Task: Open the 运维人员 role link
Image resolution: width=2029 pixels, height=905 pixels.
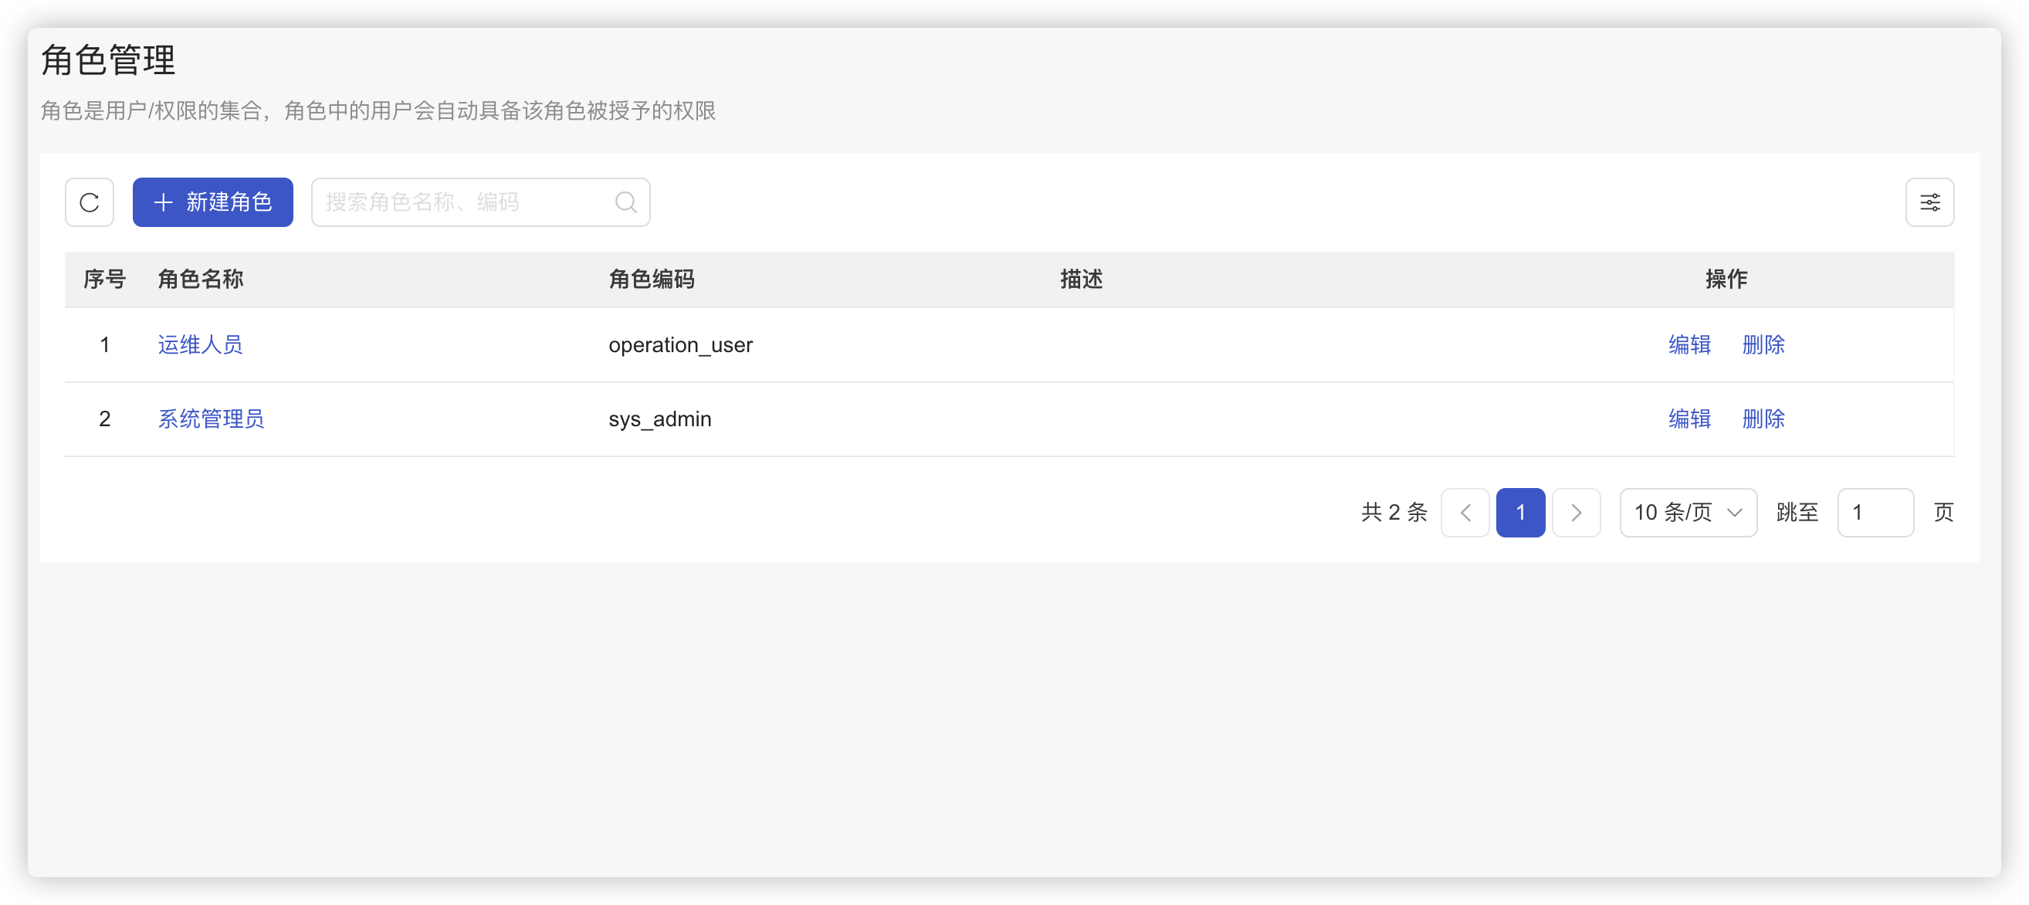Action: [x=200, y=345]
